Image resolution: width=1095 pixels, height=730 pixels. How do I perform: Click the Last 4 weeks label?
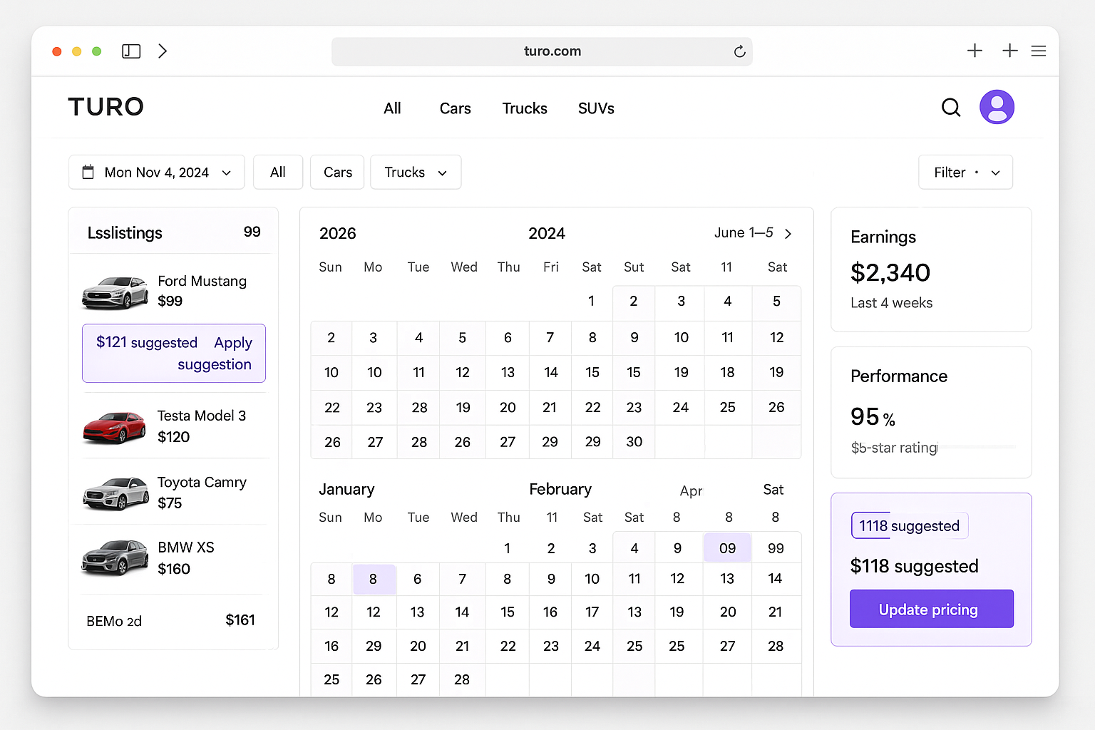click(x=891, y=303)
